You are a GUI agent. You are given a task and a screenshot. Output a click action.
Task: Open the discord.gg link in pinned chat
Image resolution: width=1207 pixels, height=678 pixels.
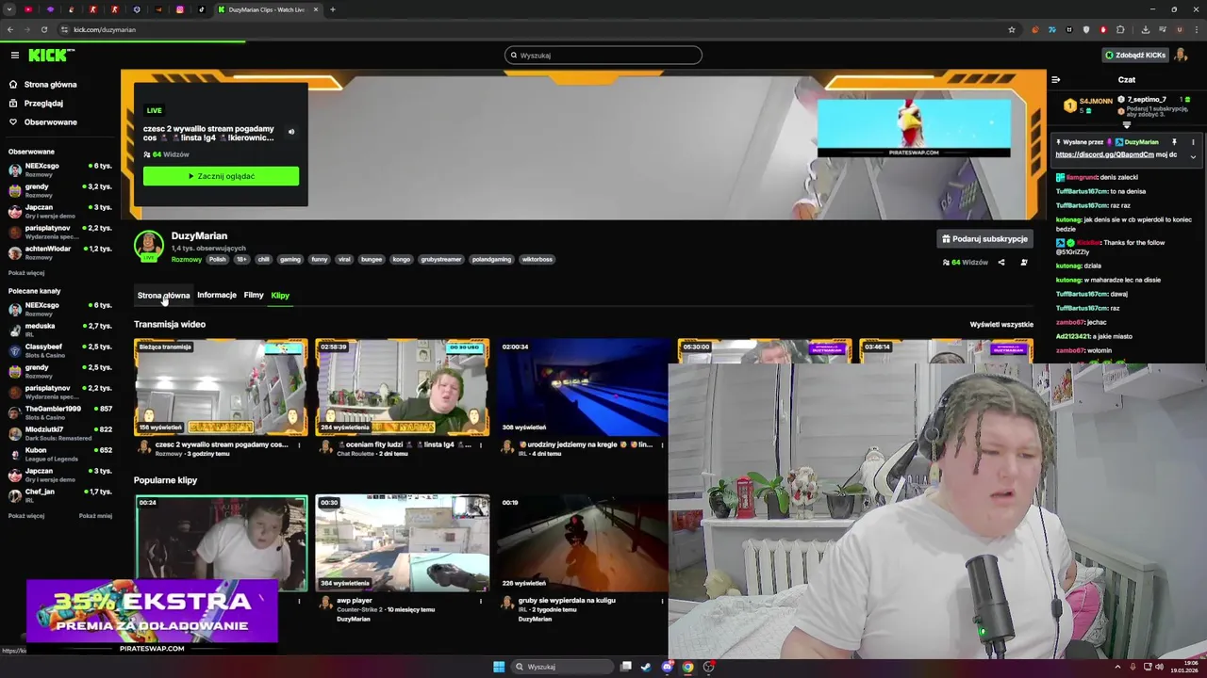[1104, 154]
